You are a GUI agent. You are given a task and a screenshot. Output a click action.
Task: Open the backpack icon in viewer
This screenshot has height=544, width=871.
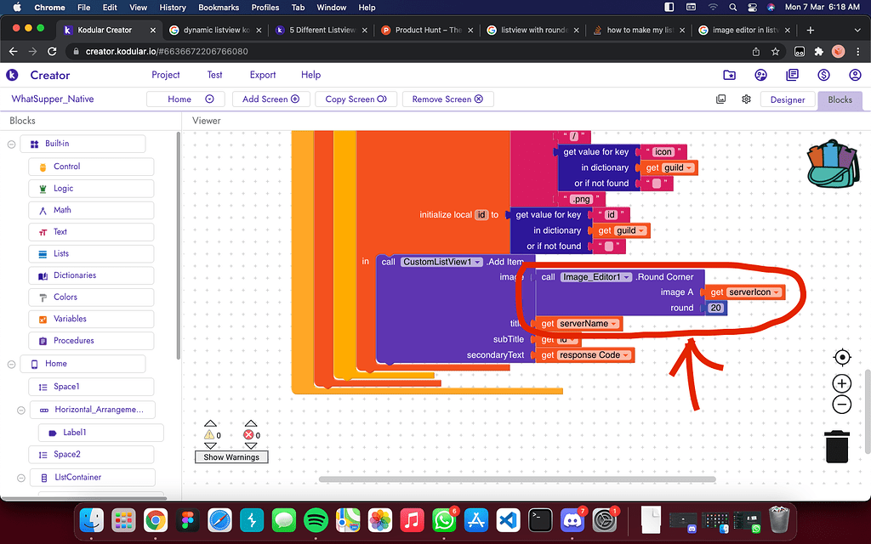(832, 164)
